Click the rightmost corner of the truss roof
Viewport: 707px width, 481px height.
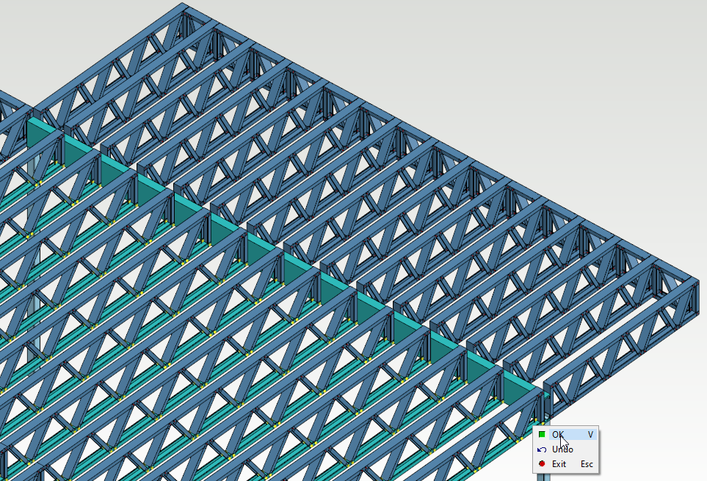tap(694, 281)
